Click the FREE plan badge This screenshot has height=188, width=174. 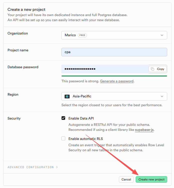82,35
